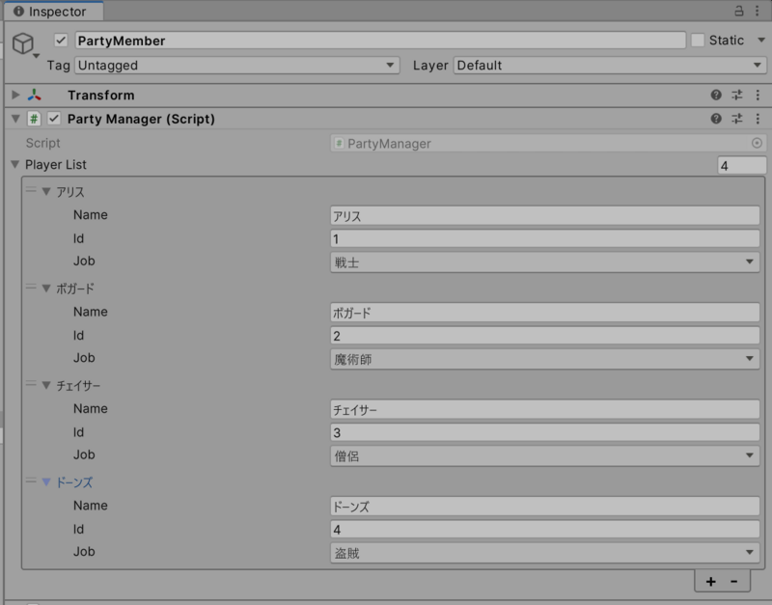Grab the ボガード element reorder handle
Image resolution: width=772 pixels, height=605 pixels.
31,287
